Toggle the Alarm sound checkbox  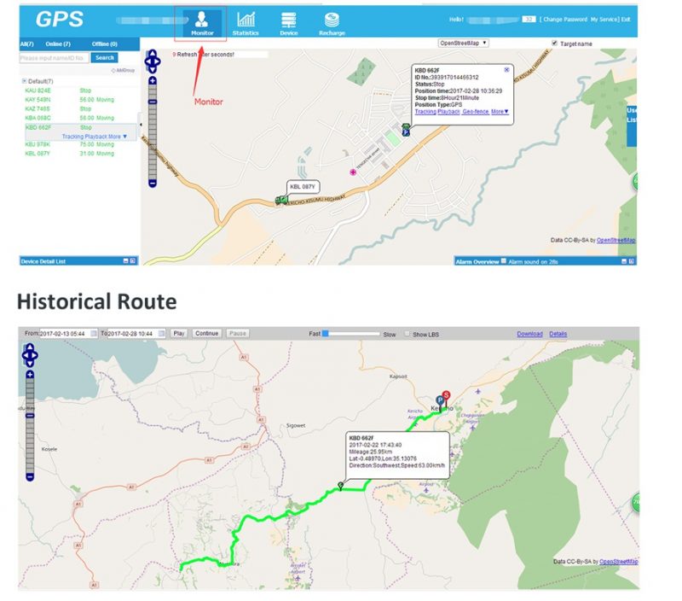point(505,260)
